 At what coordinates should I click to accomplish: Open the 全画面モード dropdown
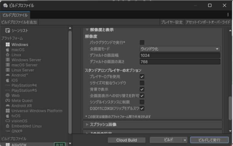tap(180, 49)
